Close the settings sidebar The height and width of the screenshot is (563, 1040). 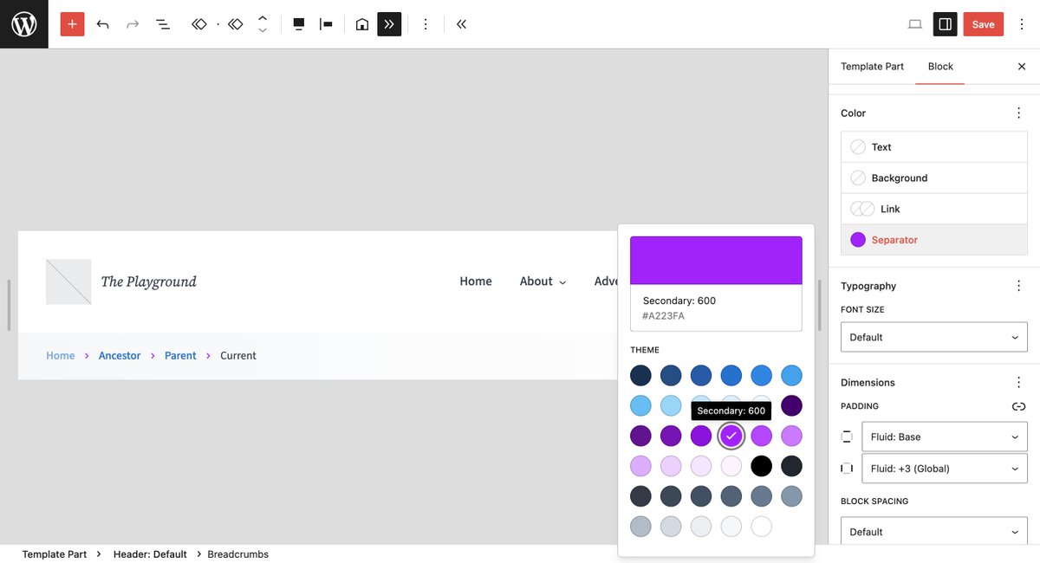pyautogui.click(x=1021, y=67)
